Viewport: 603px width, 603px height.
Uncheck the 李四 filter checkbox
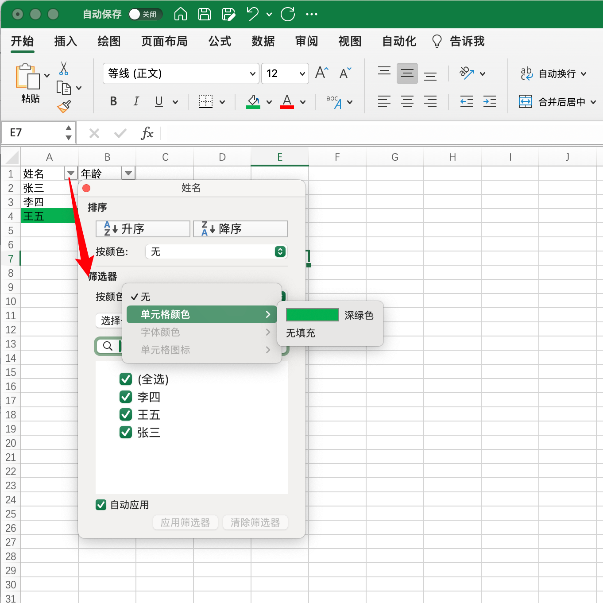126,397
